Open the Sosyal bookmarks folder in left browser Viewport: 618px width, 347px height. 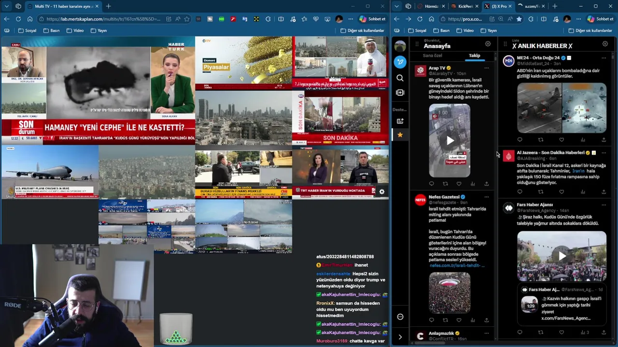click(x=27, y=30)
